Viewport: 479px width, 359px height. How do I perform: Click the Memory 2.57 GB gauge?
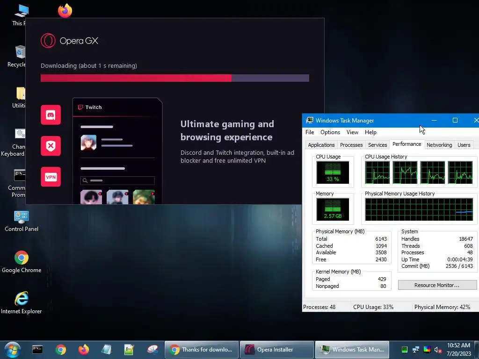pos(333,209)
